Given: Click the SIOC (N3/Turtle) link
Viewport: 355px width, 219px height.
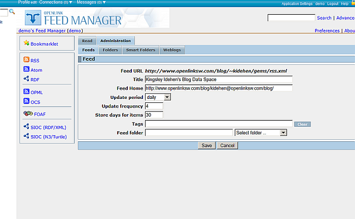Looking at the screenshot, I should click(x=48, y=136).
